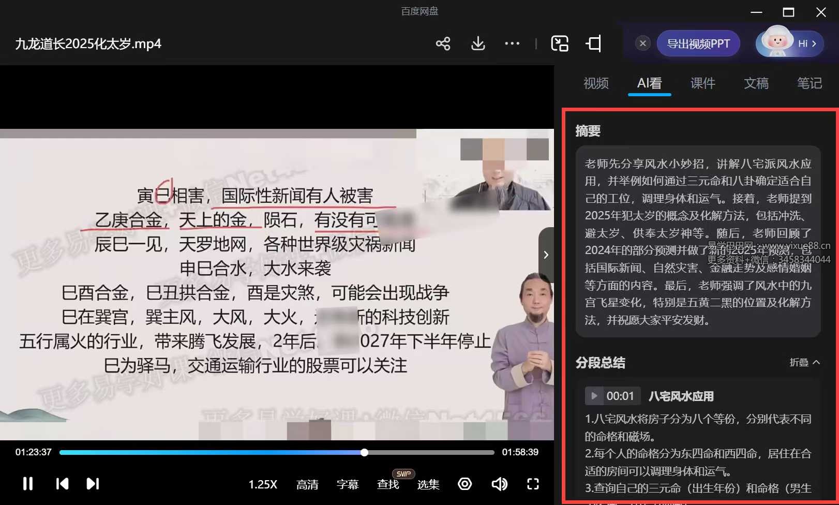Open the more options ellipsis menu
839x505 pixels.
pyautogui.click(x=512, y=43)
